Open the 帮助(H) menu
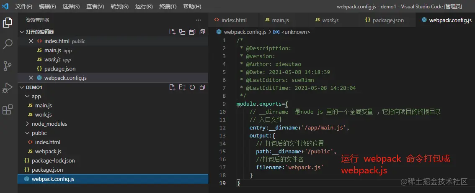Image resolution: width=475 pixels, height=193 pixels. (192, 6)
